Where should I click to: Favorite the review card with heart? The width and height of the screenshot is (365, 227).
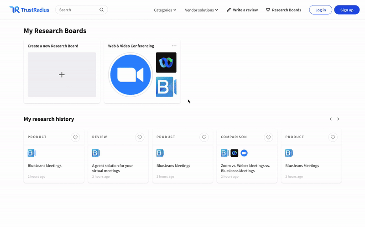pyautogui.click(x=140, y=137)
